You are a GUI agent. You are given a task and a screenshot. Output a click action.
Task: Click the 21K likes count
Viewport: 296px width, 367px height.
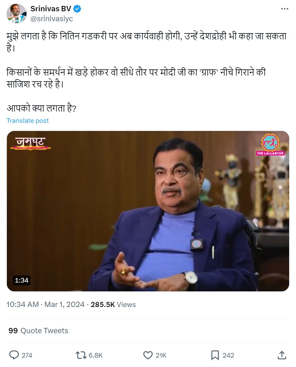(x=161, y=355)
